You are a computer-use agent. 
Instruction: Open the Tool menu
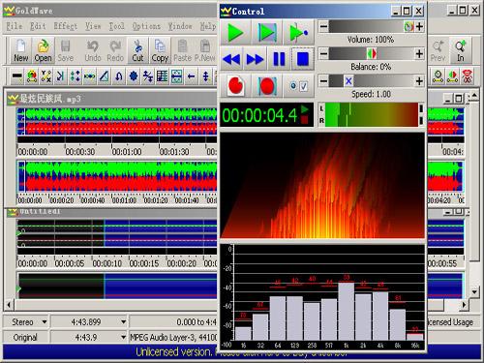pyautogui.click(x=116, y=26)
